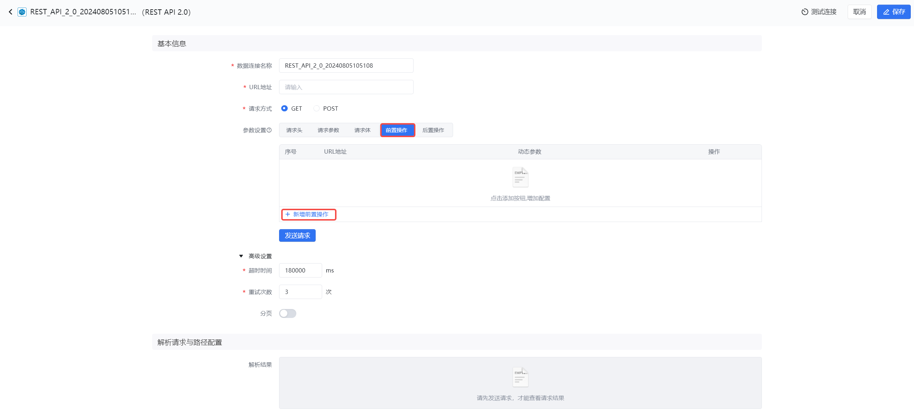
Task: Switch to the 后置操作 tab
Action: [433, 130]
